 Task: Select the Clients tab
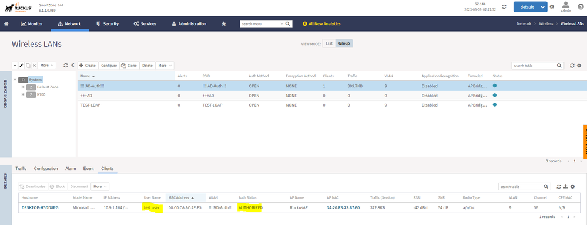point(108,169)
